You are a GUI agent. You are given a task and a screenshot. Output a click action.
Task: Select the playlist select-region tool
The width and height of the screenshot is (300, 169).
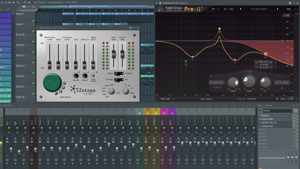22,3
